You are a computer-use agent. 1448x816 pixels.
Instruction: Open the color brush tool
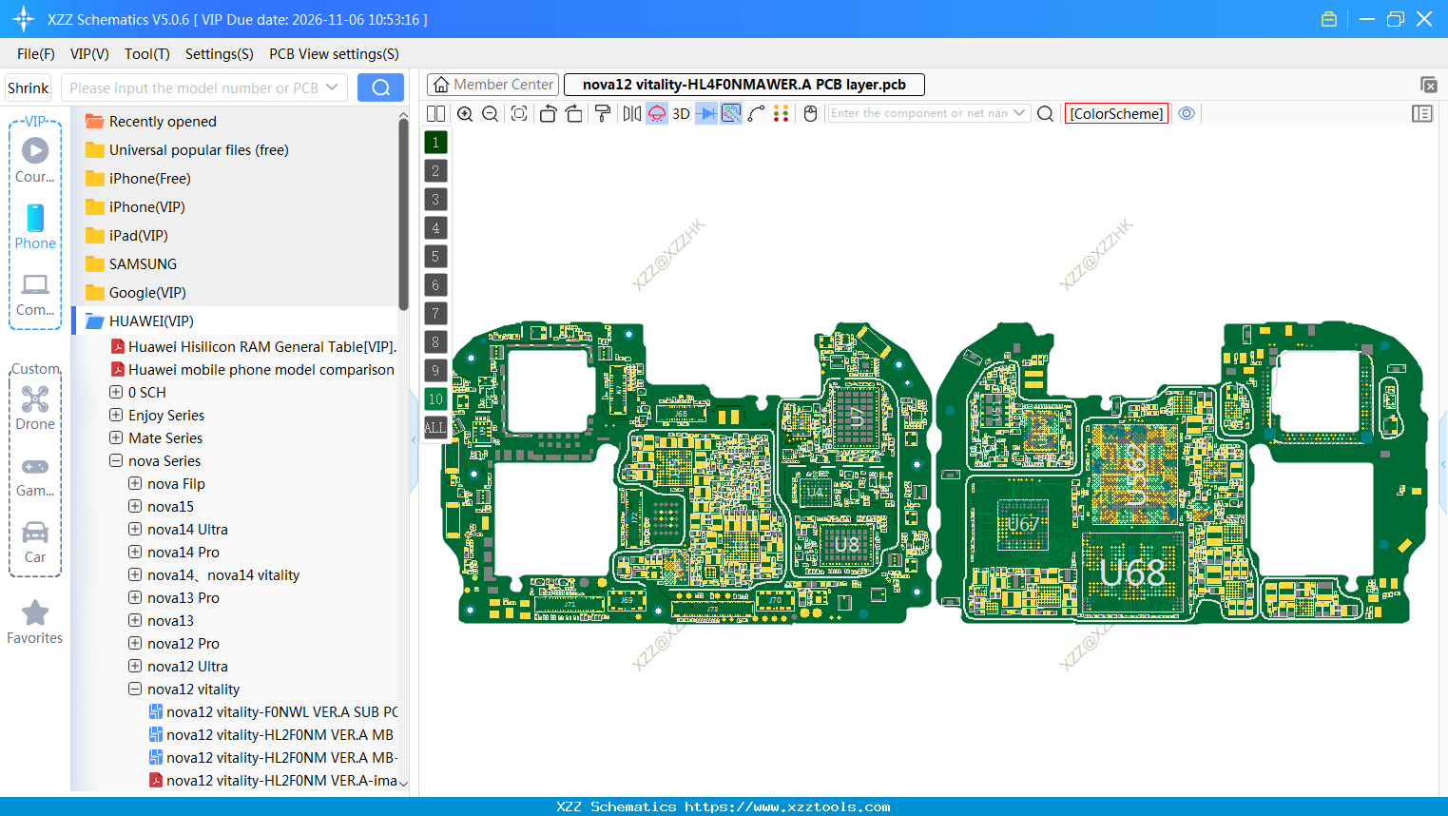tap(602, 113)
